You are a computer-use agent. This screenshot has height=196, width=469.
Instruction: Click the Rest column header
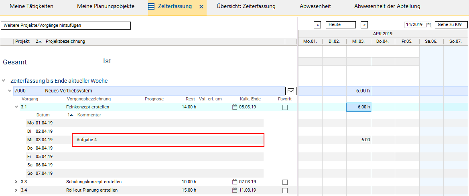point(190,99)
